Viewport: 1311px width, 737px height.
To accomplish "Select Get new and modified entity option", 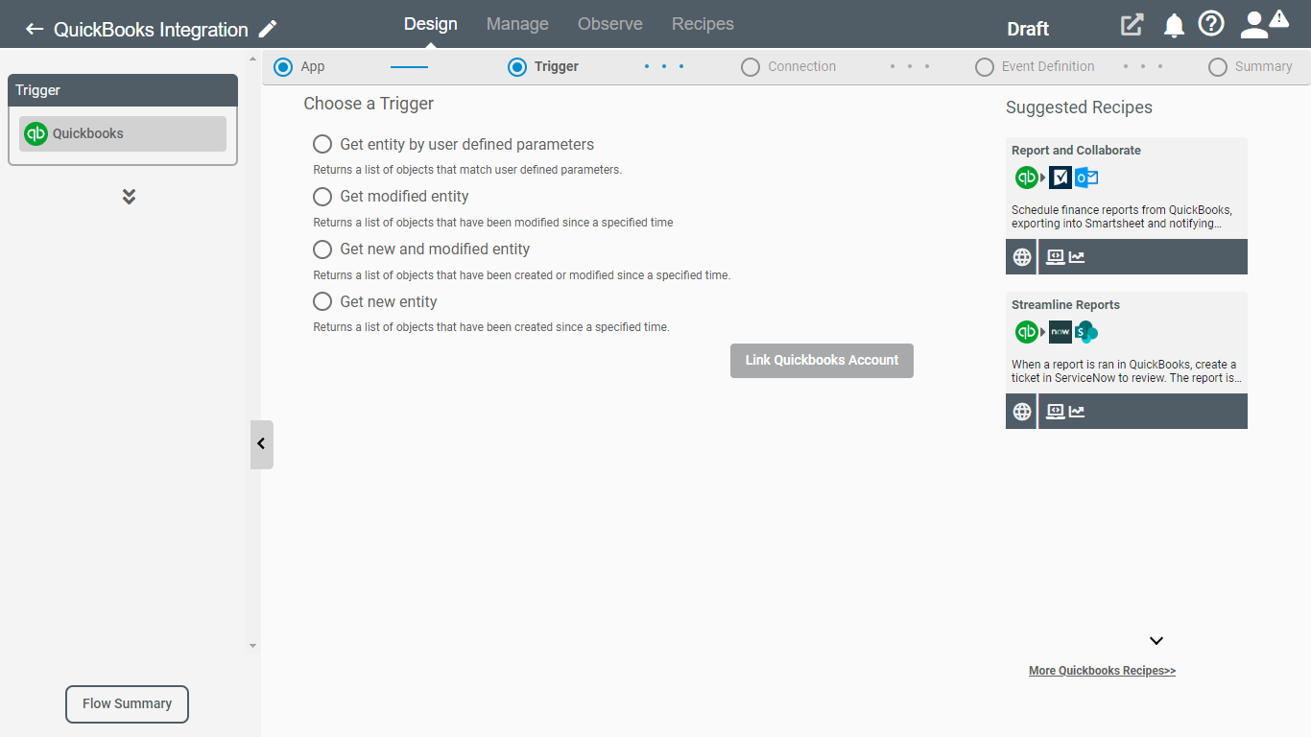I will [x=322, y=250].
